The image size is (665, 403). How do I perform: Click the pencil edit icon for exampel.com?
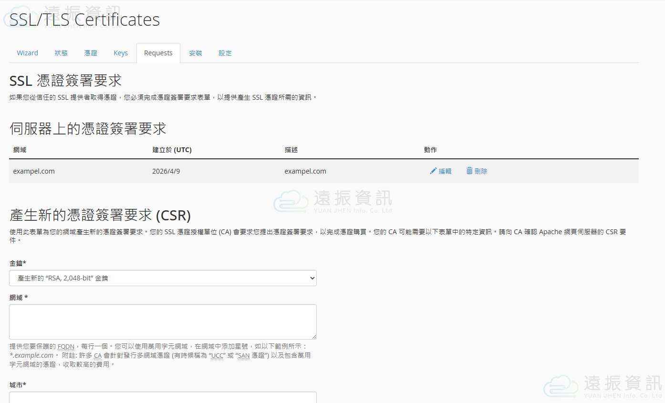pos(433,171)
